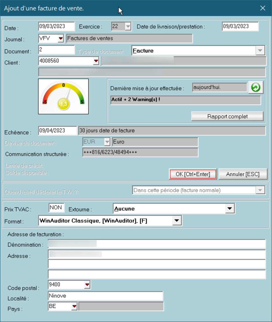Click the credit score gauge image
This screenshot has height=322, width=272.
pos(64,96)
